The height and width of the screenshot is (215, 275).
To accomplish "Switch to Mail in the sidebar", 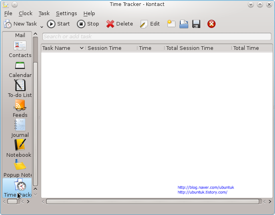I will [20, 35].
